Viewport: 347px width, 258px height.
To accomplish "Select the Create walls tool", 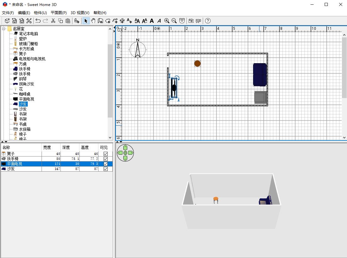I will [x=100, y=21].
